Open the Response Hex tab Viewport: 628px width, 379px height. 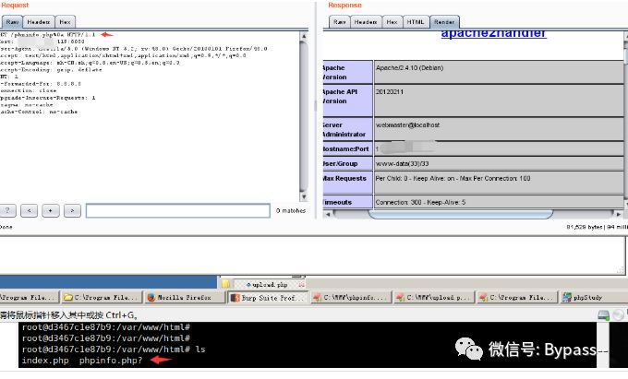tap(392, 22)
